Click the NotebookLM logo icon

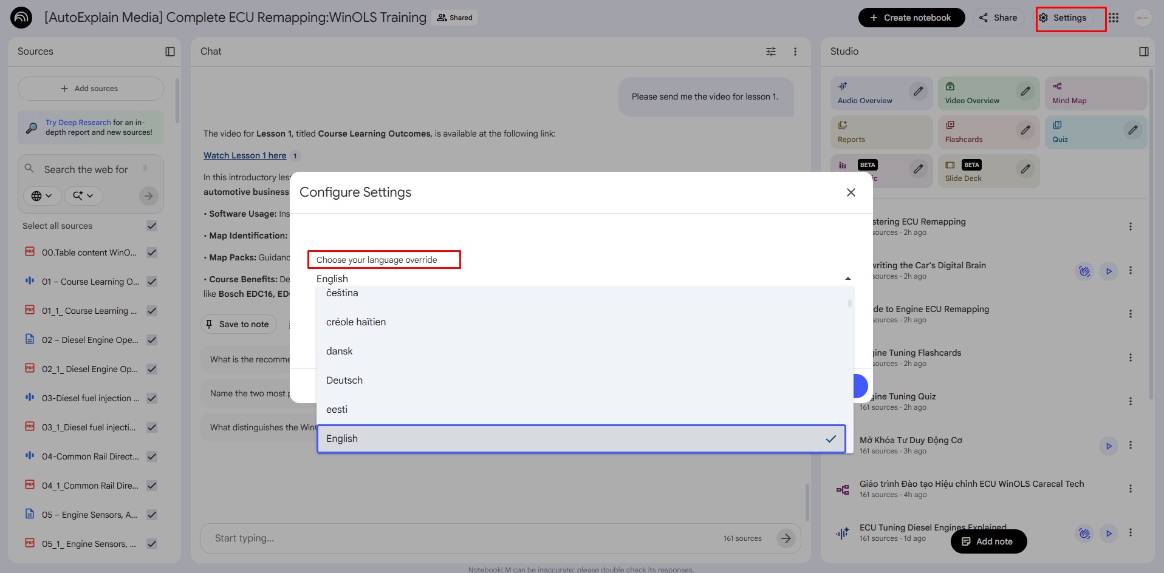point(21,18)
